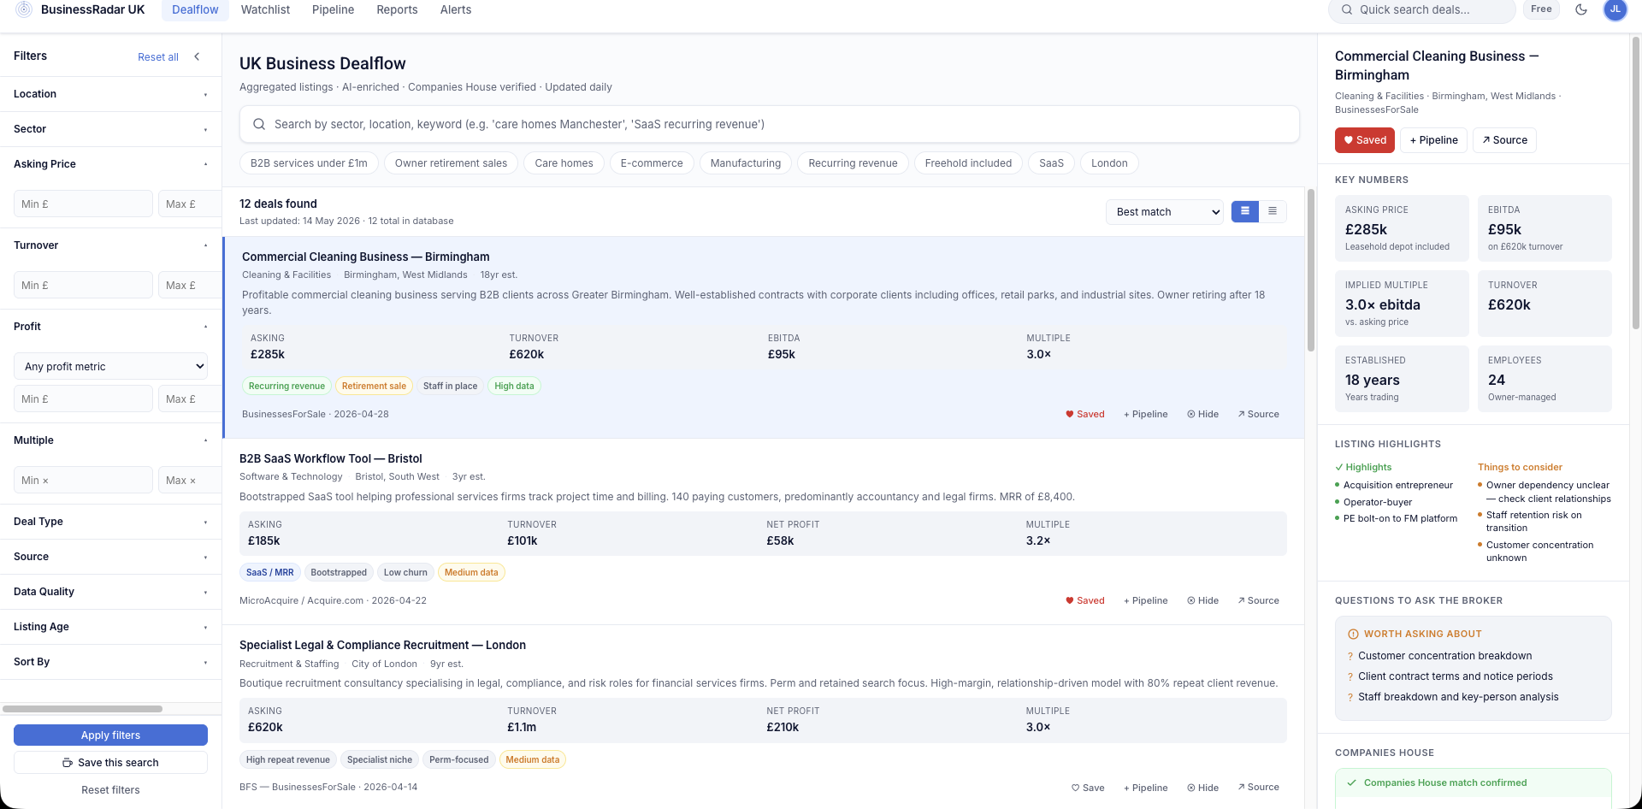Toggle dark mode with the moon icon
This screenshot has width=1642, height=809.
(1581, 9)
